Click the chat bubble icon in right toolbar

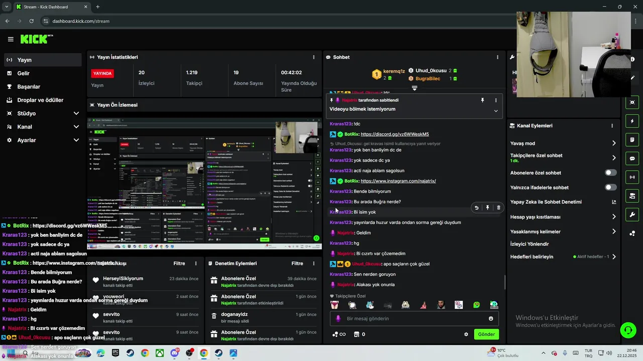pos(632,158)
